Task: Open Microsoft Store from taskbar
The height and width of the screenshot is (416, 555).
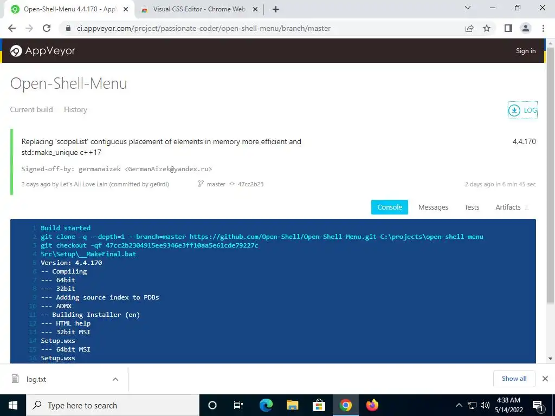Action: [x=319, y=405]
